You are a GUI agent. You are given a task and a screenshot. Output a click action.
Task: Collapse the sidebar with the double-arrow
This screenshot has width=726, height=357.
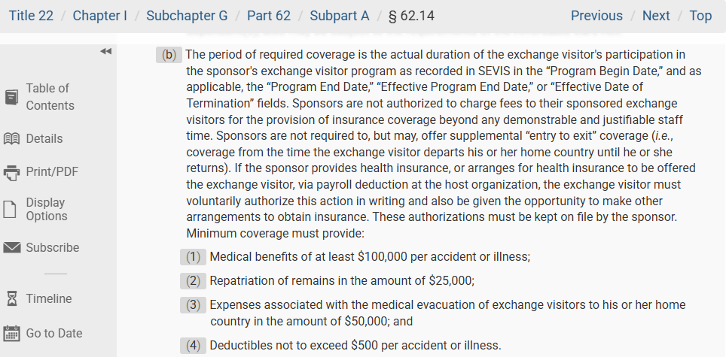click(x=105, y=51)
